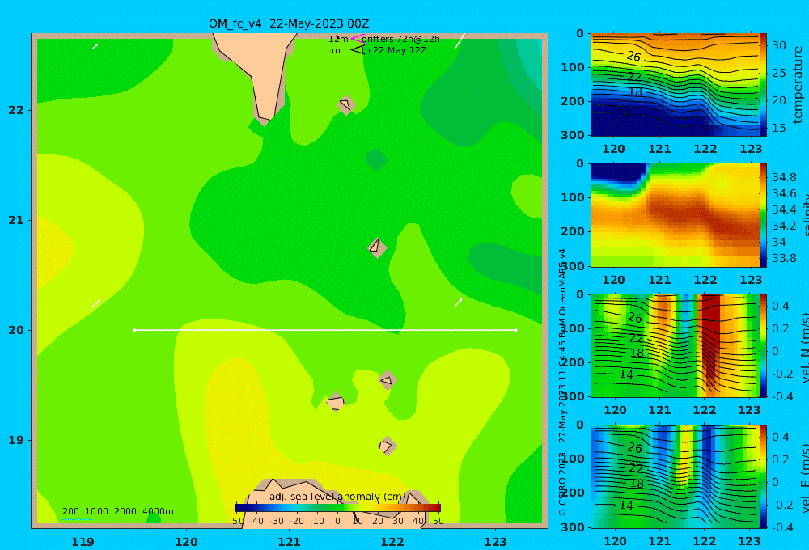The width and height of the screenshot is (809, 550).
Task: Click latitude label 21 on the main map axis
Action: coord(16,220)
